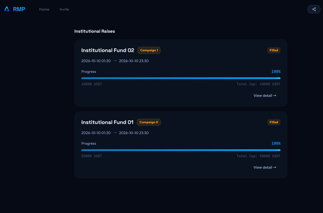Click Progress label in Fund 02 card
The width and height of the screenshot is (323, 213).
coord(89,72)
